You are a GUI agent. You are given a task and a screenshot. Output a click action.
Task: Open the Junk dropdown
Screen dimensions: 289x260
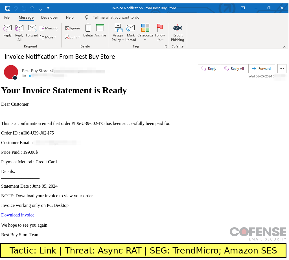[x=73, y=37]
